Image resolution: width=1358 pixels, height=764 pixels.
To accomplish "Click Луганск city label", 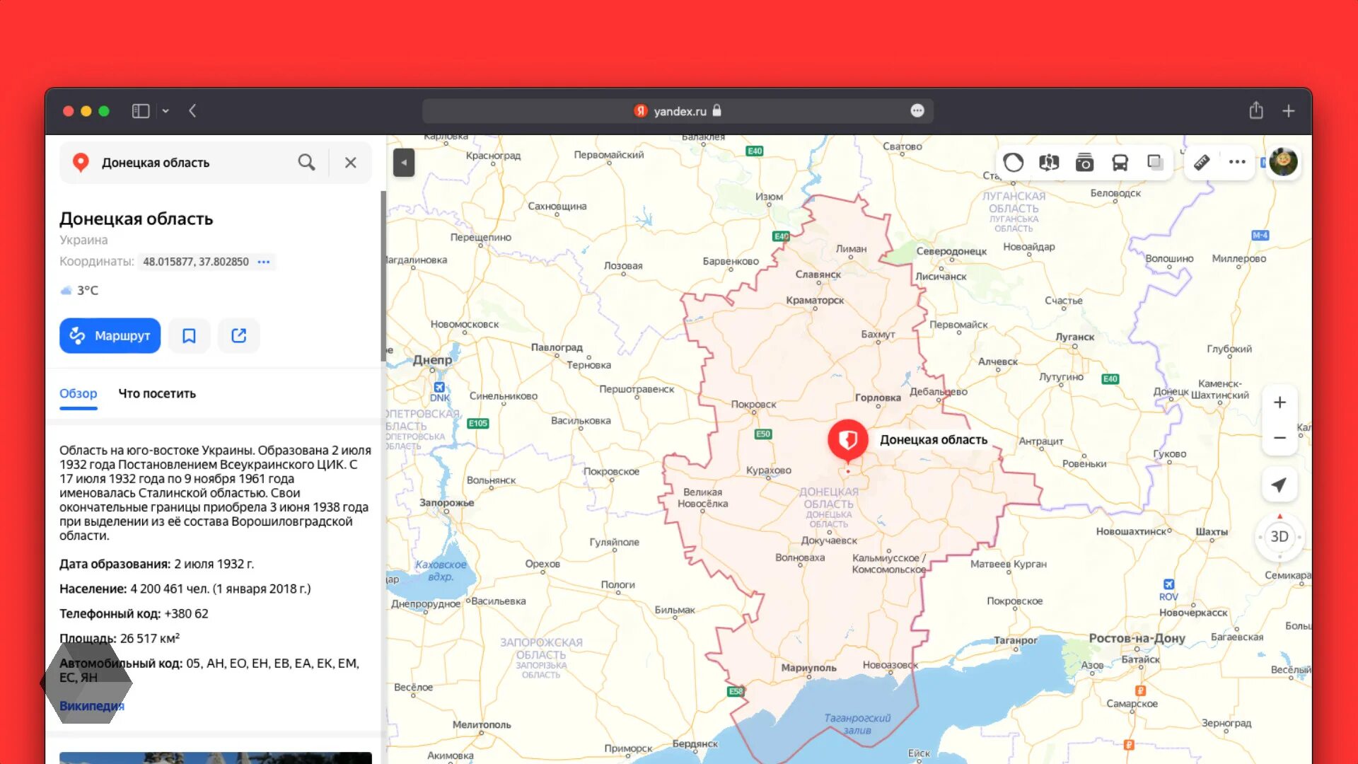I will [1074, 337].
